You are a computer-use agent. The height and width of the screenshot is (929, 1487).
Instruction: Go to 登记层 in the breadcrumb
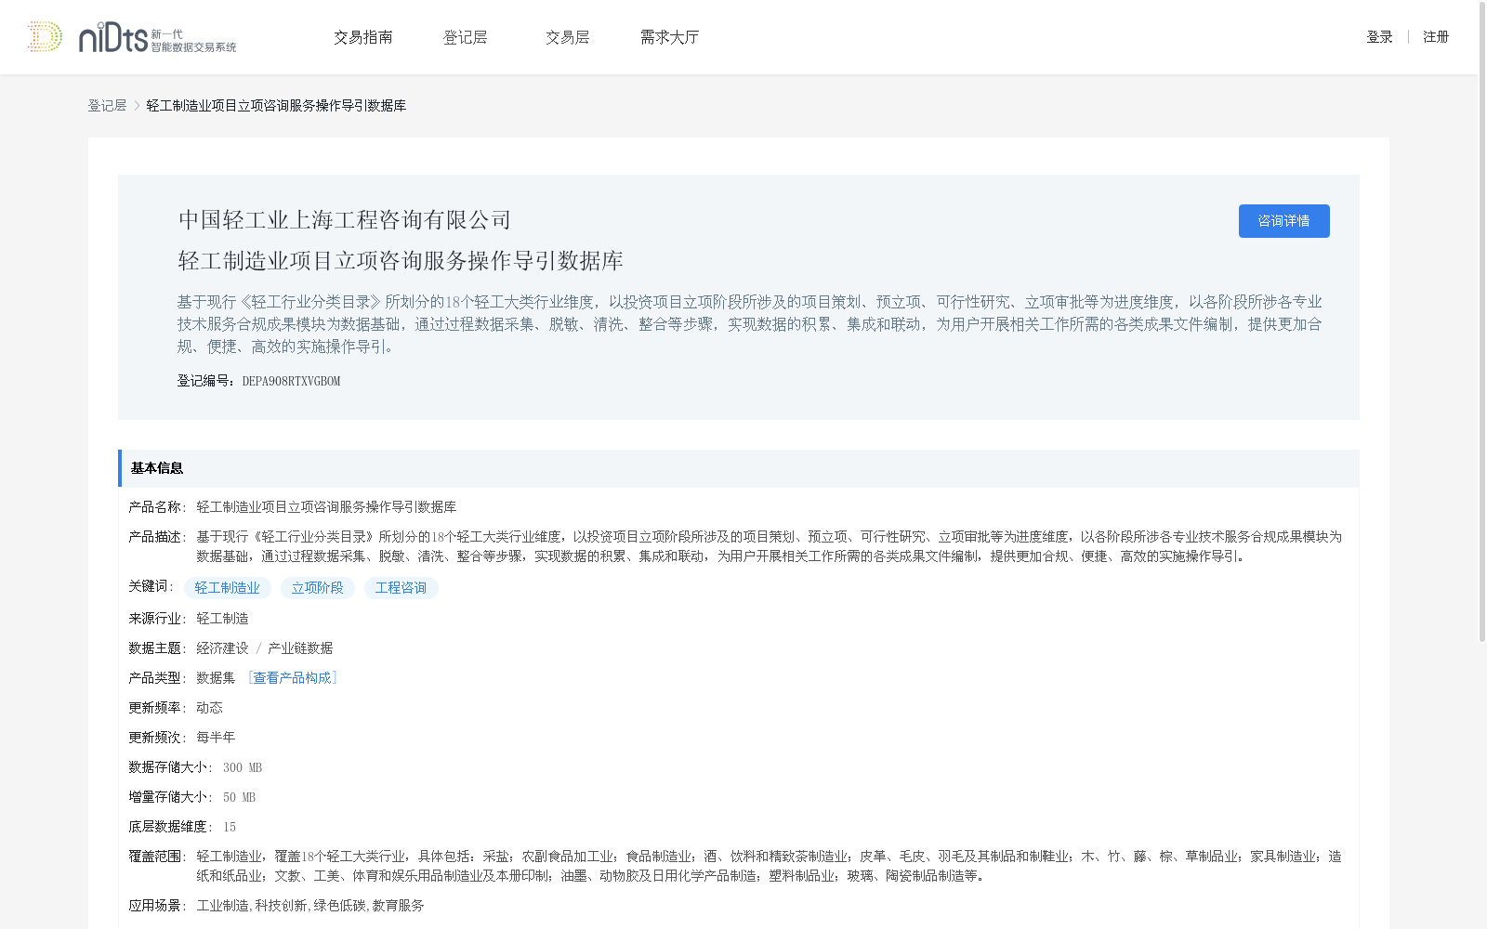107,106
